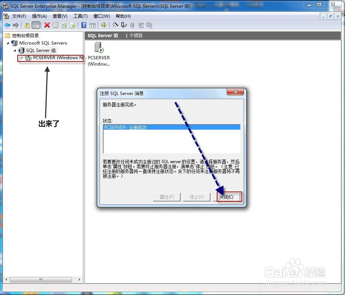The height and width of the screenshot is (295, 345).
Task: Click the 关闭(C) button in dialog
Action: [226, 197]
